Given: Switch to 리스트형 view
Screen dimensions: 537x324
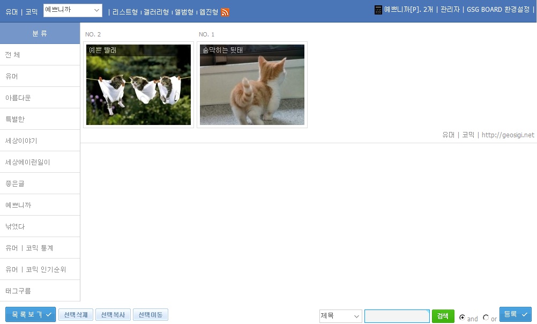Looking at the screenshot, I should (125, 12).
